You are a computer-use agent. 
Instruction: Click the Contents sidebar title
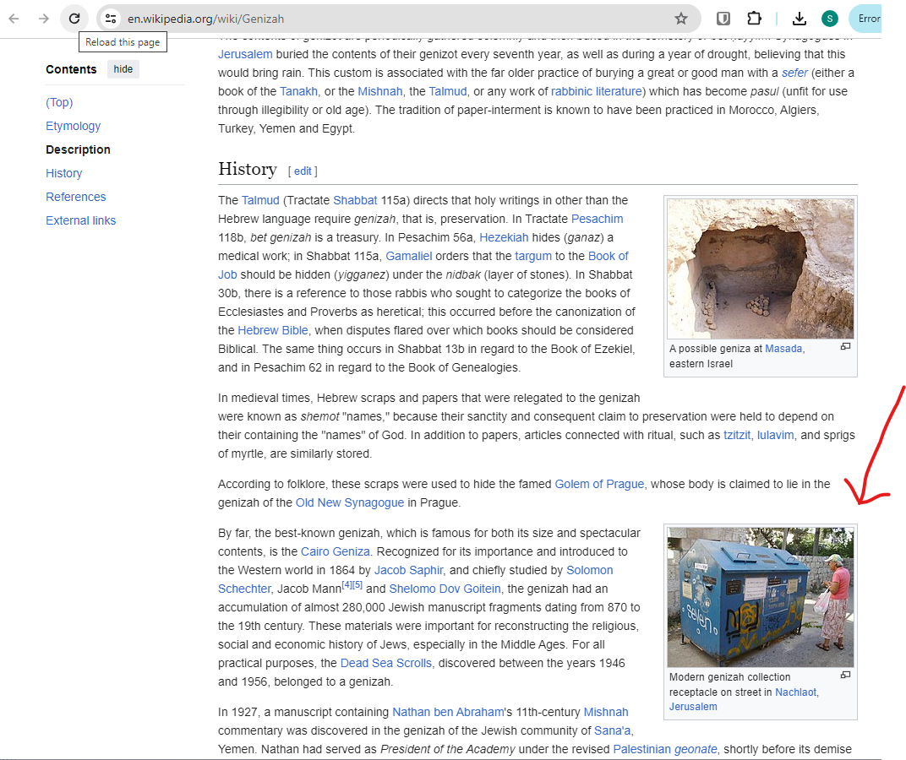point(71,69)
